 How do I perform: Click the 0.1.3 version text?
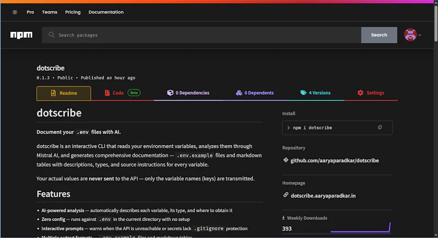[43, 78]
